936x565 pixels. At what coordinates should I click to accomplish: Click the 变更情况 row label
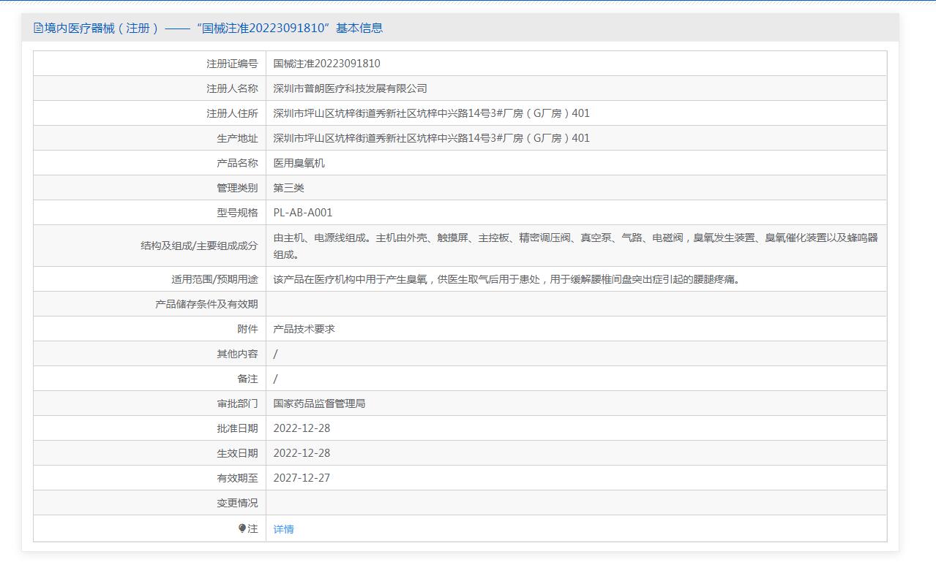pos(237,503)
